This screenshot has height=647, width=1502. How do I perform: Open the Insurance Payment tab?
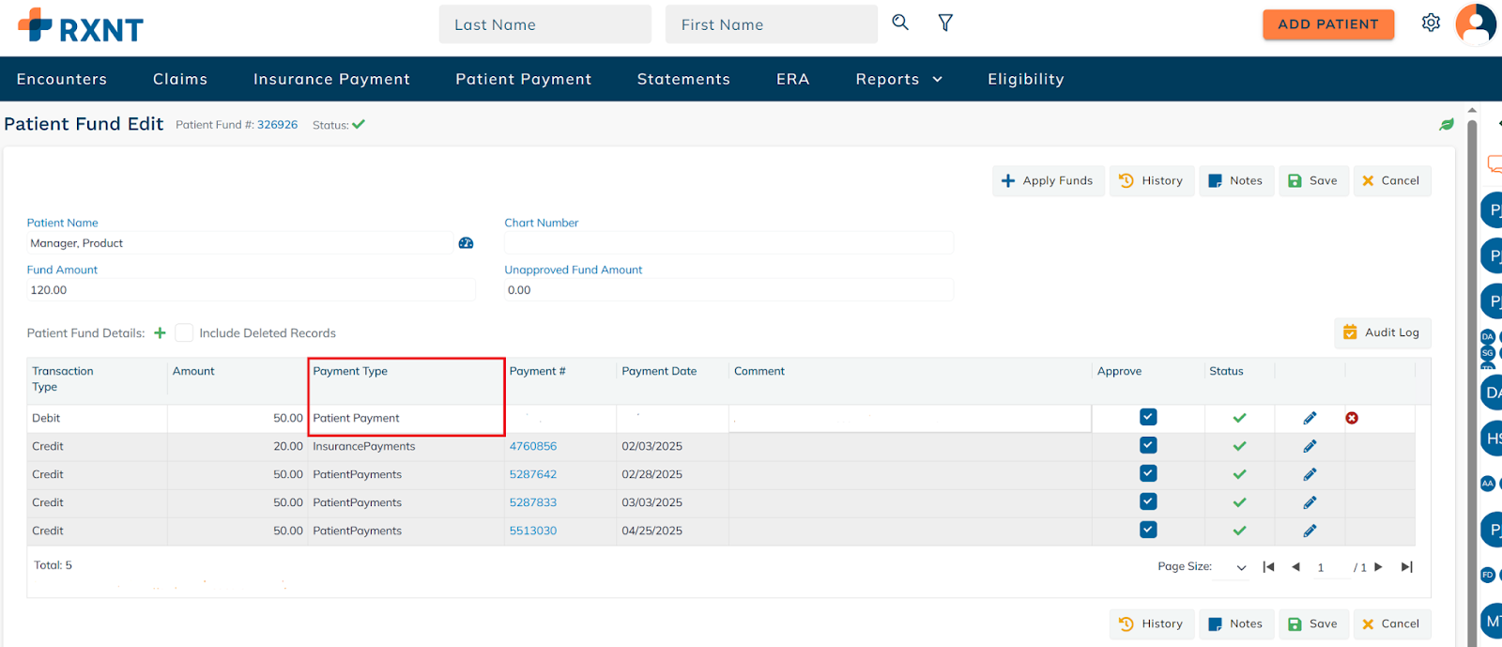point(331,79)
